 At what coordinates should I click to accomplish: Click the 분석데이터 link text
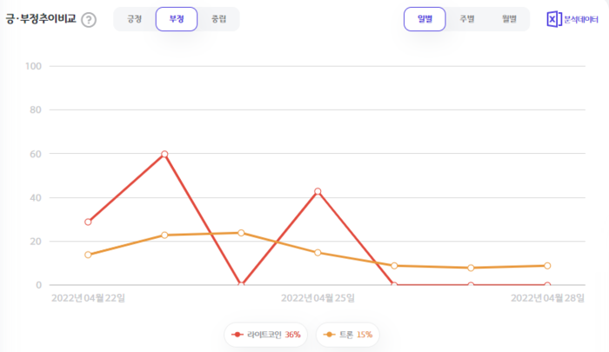(x=581, y=19)
